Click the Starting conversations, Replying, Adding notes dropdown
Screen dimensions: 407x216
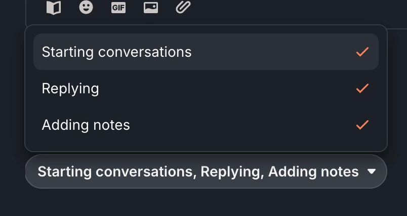pyautogui.click(x=198, y=172)
